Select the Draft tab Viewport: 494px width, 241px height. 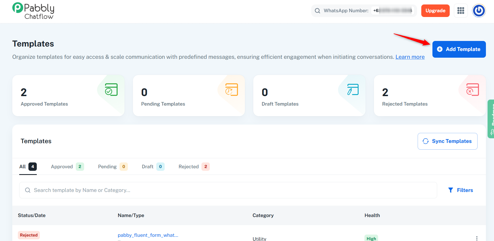[x=153, y=167]
